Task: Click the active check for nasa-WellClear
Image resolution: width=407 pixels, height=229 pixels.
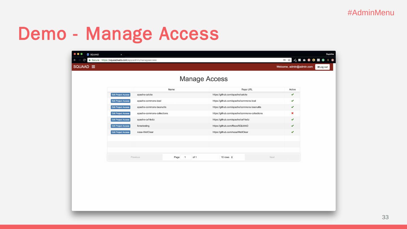Action: coord(293,132)
